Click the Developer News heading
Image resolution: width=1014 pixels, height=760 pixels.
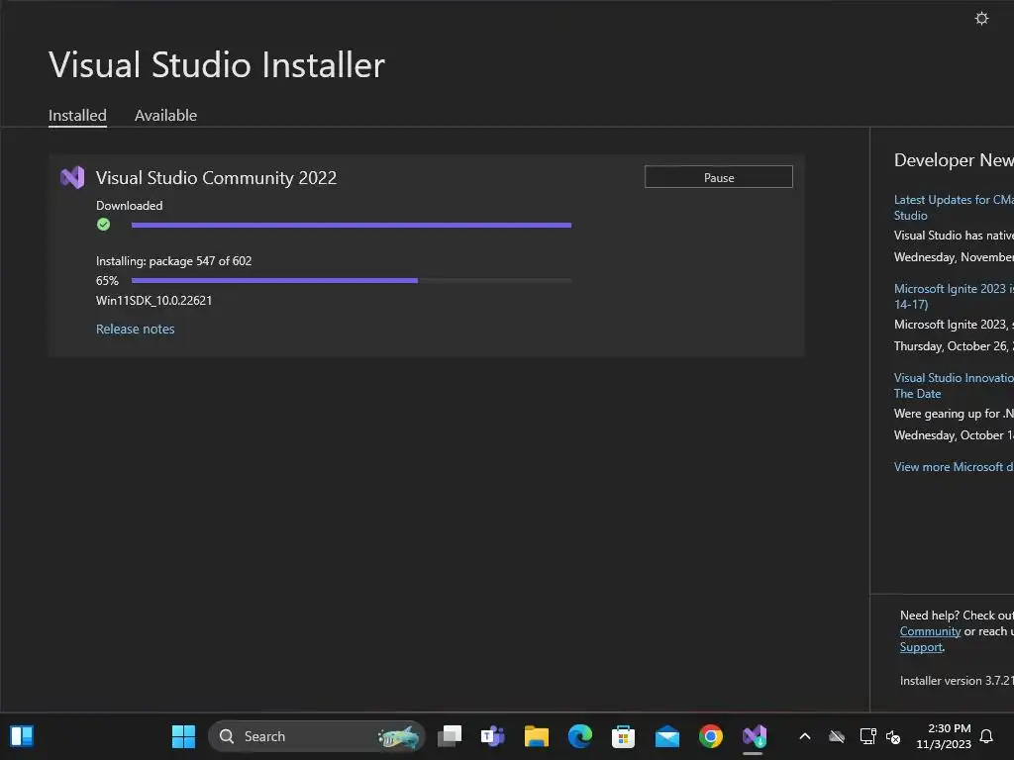point(954,160)
